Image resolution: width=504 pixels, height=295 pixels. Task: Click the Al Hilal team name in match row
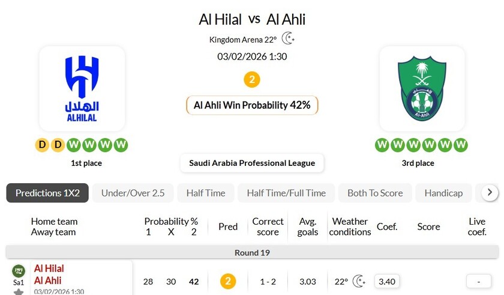[49, 269]
